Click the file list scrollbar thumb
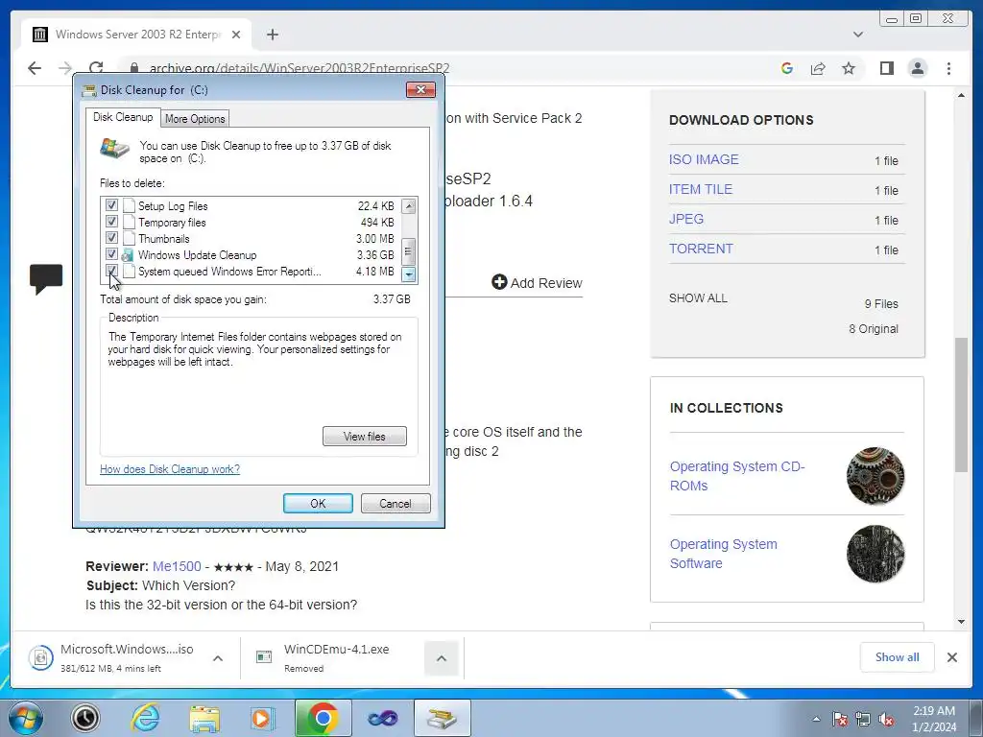The image size is (983, 737). (x=408, y=252)
